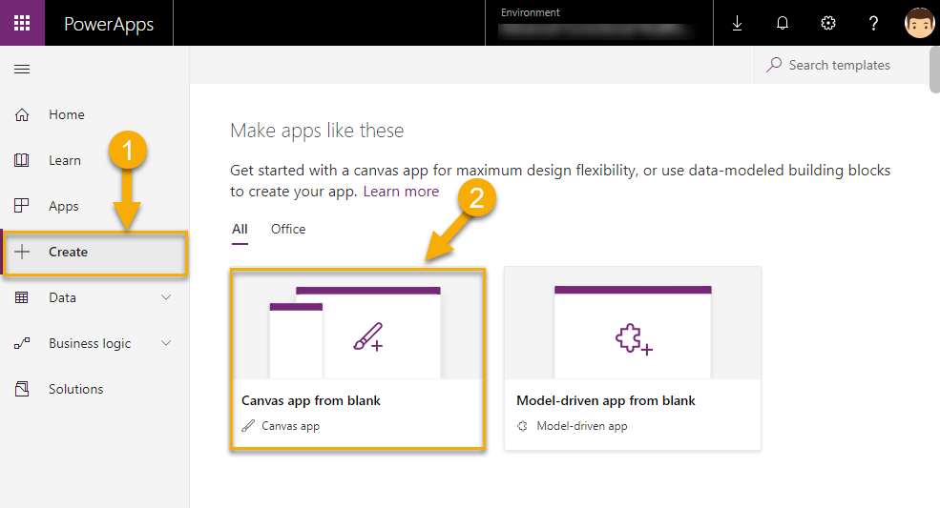Open Data in sidebar
Viewport: 940px width, 508px height.
pyautogui.click(x=62, y=297)
